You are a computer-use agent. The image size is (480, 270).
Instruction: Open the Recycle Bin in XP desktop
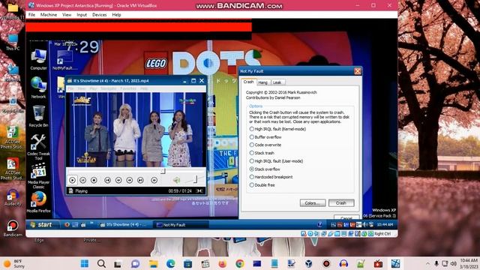38,116
